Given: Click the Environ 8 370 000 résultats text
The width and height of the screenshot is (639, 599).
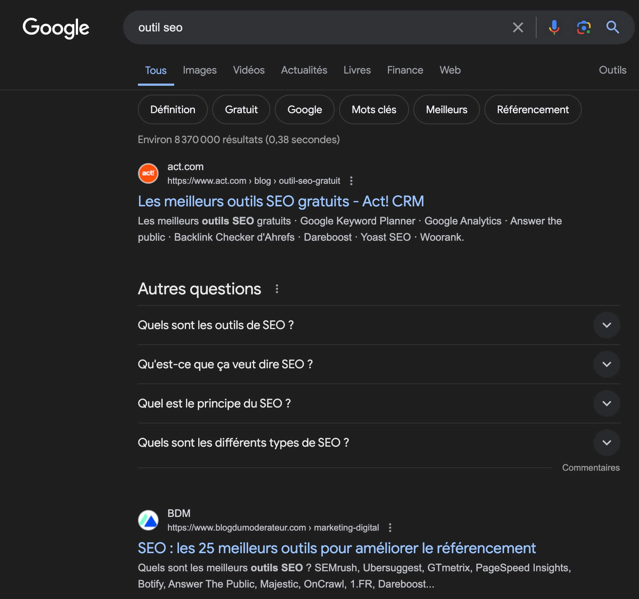Looking at the screenshot, I should coord(239,140).
